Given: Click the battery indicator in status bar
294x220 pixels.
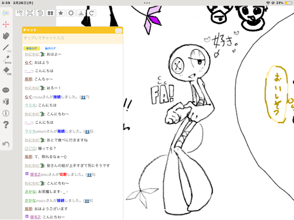Looking at the screenshot, I should 288,3.
